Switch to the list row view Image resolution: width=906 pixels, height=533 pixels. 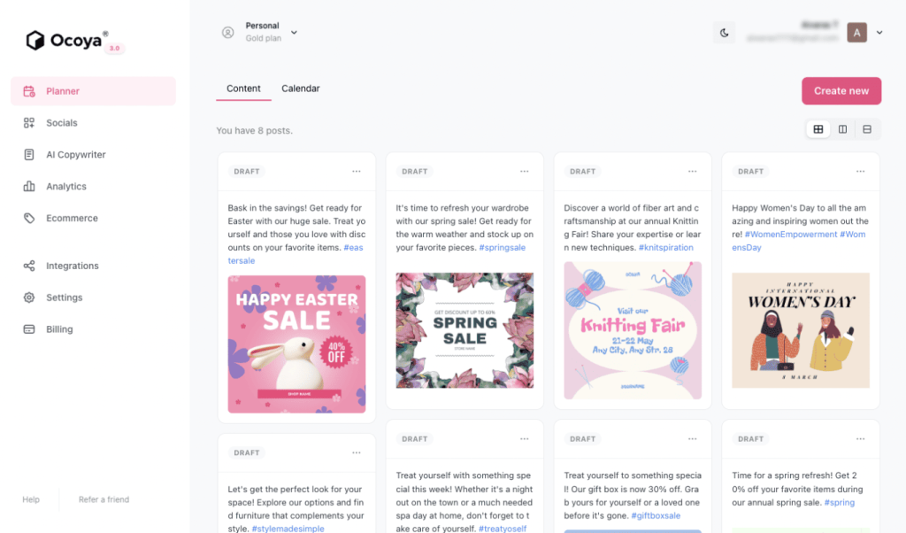(x=867, y=129)
